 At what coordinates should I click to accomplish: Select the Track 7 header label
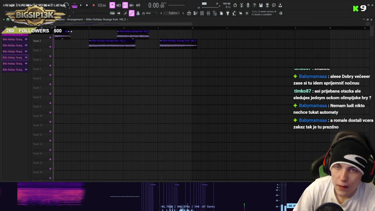pos(37,88)
